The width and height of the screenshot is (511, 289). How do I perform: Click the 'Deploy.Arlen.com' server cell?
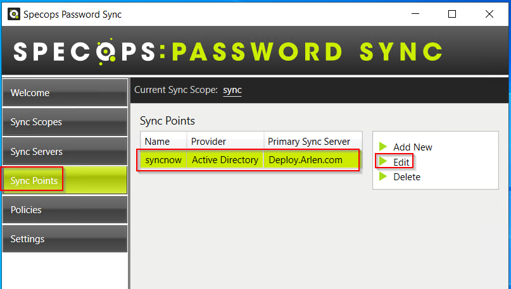click(312, 160)
